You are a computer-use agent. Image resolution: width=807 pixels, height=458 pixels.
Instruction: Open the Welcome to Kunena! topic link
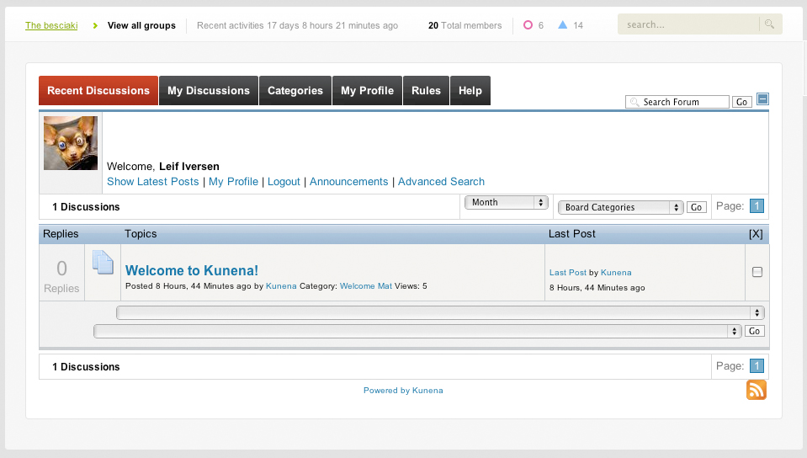[192, 270]
